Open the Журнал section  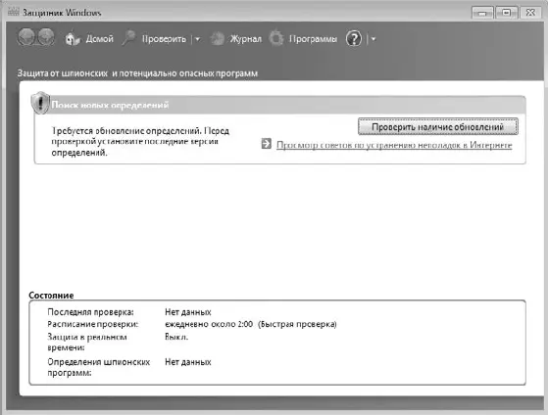246,39
